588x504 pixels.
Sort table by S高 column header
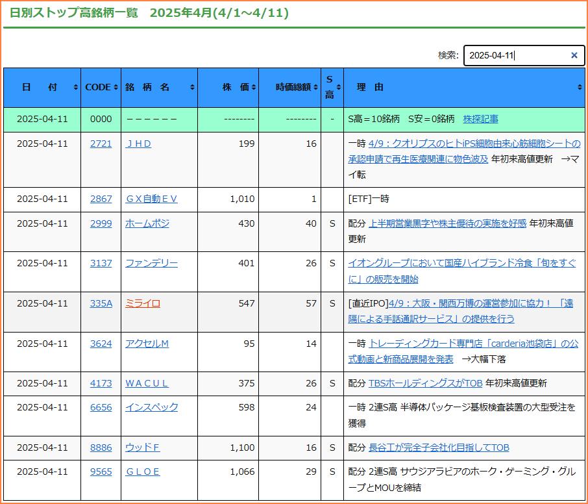point(332,88)
